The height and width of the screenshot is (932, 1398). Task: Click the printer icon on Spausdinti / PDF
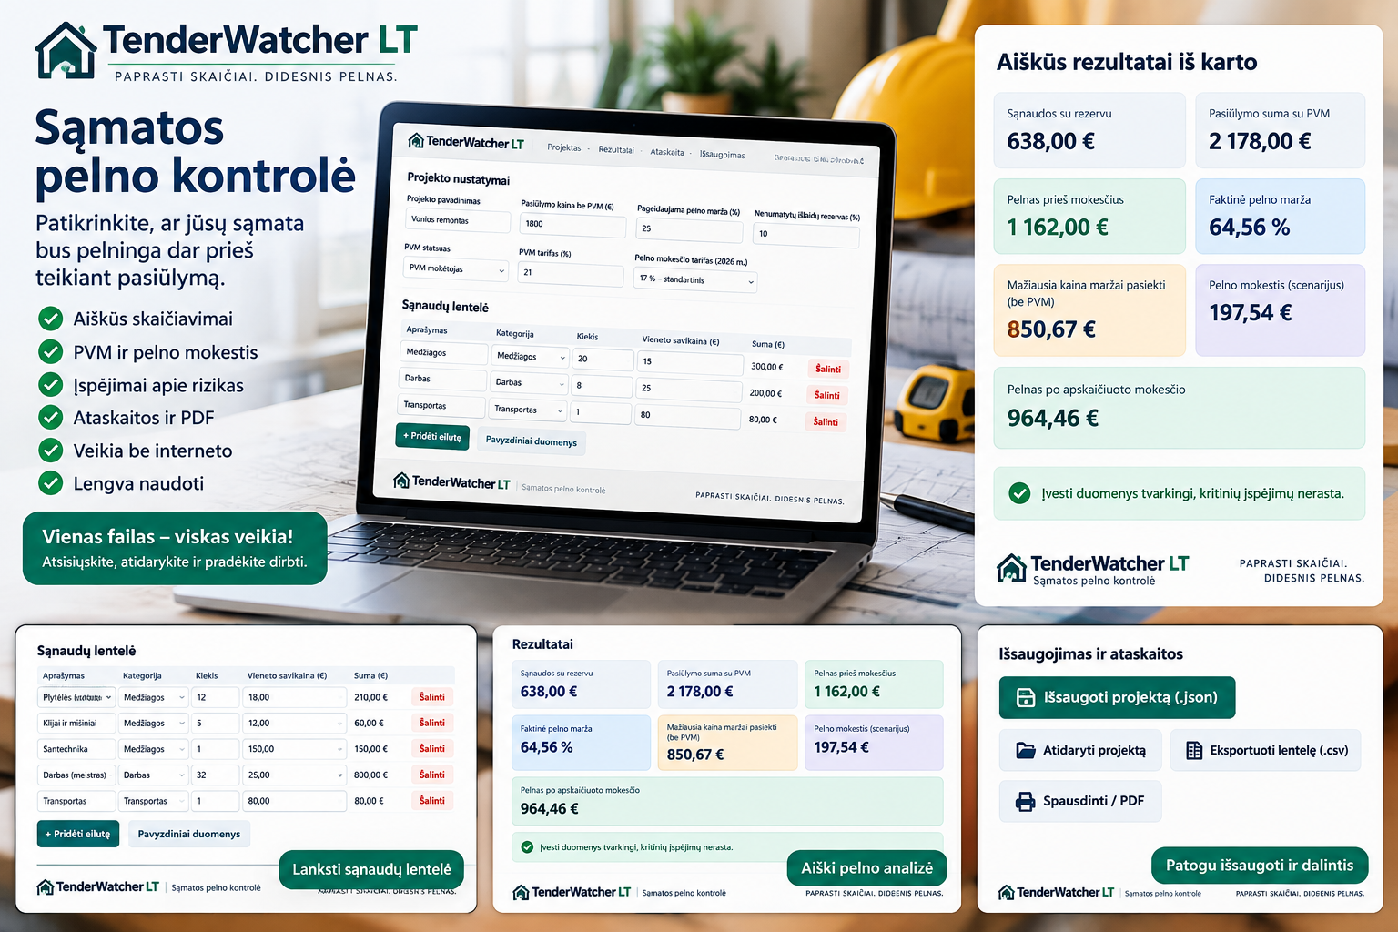(1026, 801)
